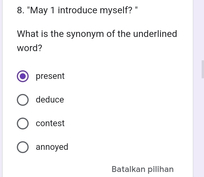The width and height of the screenshot is (204, 177).
Task: Pick the 'contest' radio option circle
Action: (x=23, y=124)
